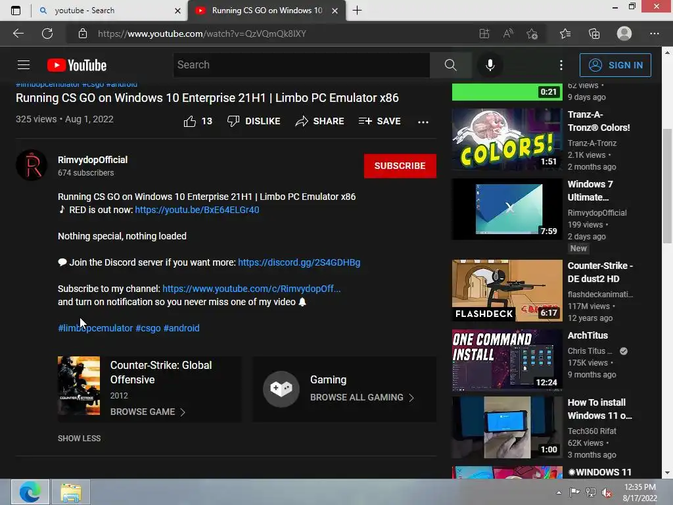This screenshot has width=673, height=505.
Task: Open the Collections icon
Action: pos(594,34)
